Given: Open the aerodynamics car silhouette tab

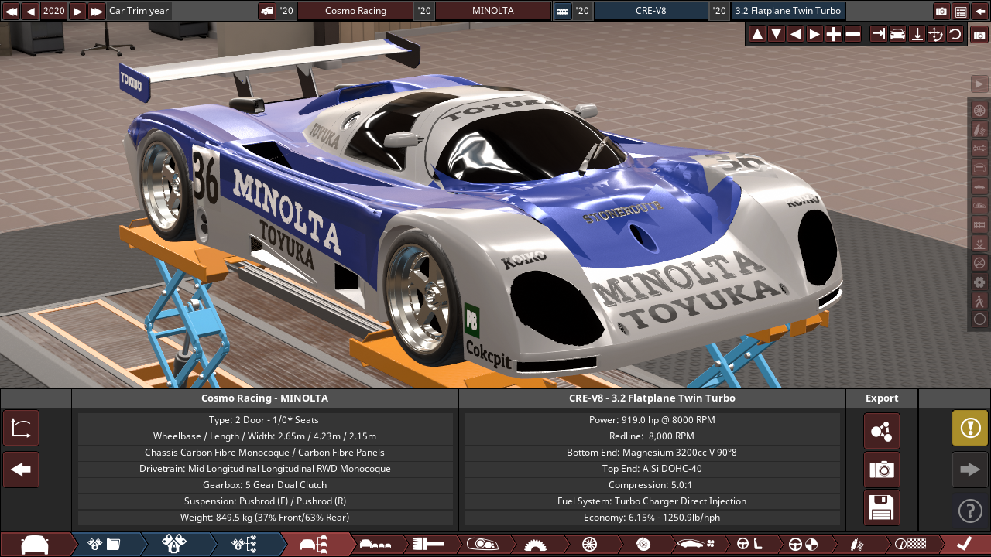Looking at the screenshot, I should pyautogui.click(x=697, y=544).
